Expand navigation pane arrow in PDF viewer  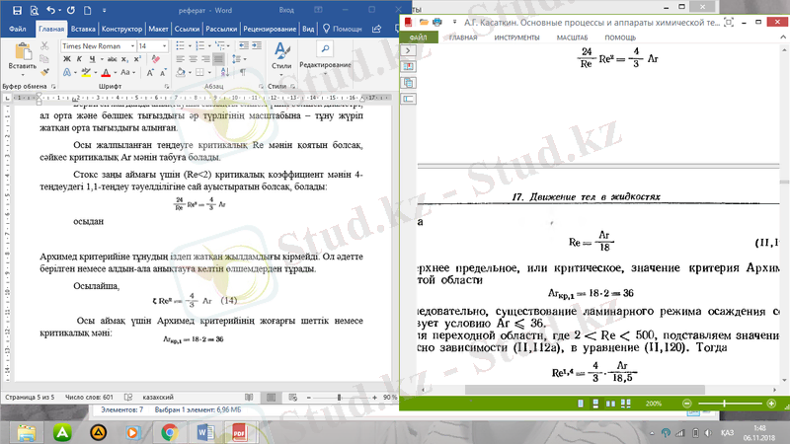[x=408, y=50]
